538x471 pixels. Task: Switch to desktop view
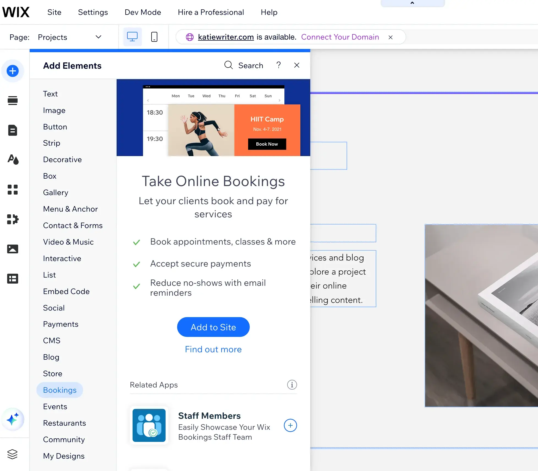pyautogui.click(x=132, y=37)
